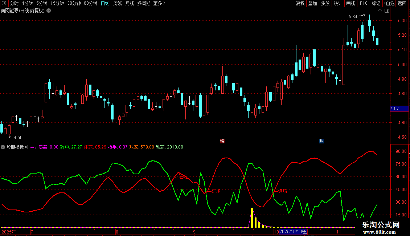Image resolution: width=410 pixels, height=236 pixels.
Task: Click the month 8 label on time axis
Action: click(117, 232)
